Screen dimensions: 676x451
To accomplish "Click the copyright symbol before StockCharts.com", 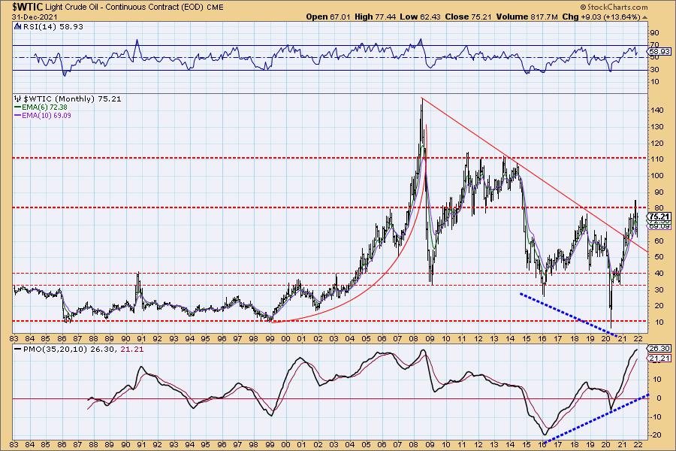I will click(583, 7).
